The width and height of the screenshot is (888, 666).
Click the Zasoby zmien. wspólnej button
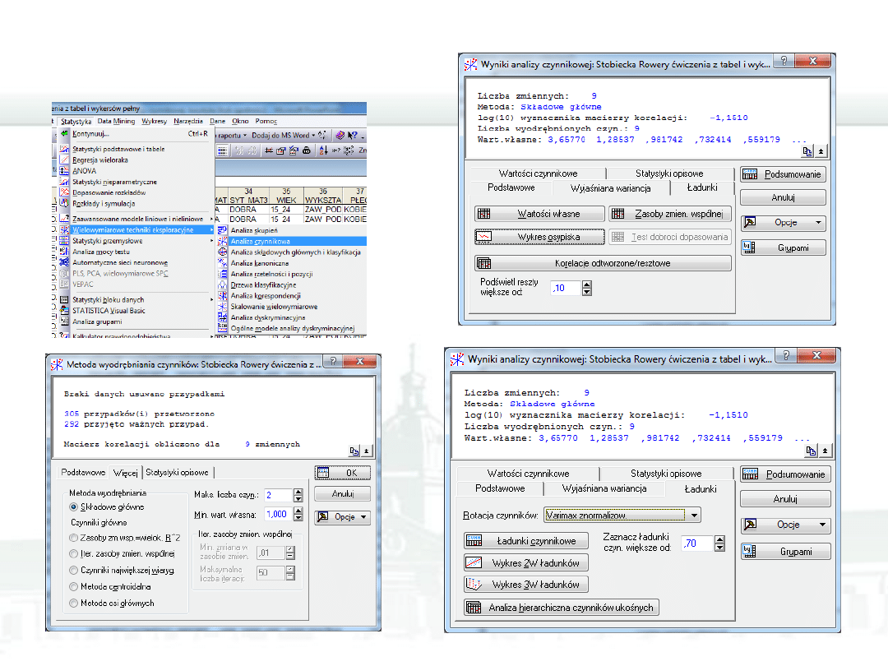669,214
